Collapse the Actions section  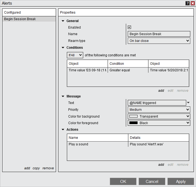pyautogui.click(x=63, y=130)
